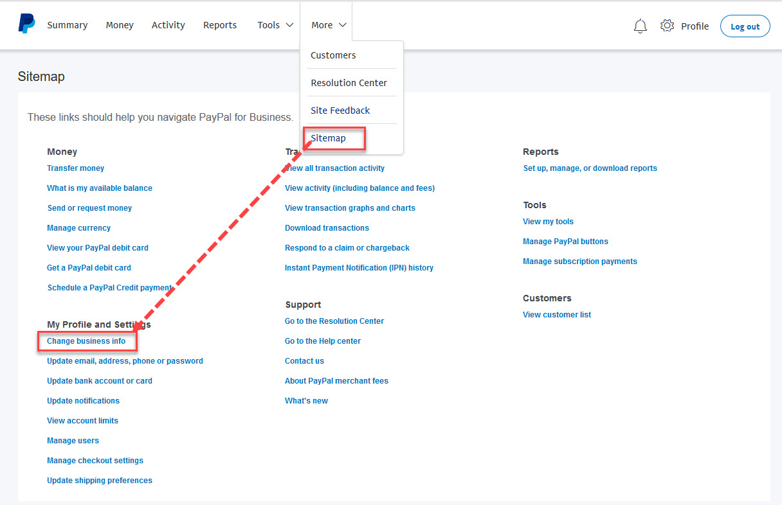Open Instant Payment Notification (IPN) history
This screenshot has height=505, width=782.
pos(359,268)
